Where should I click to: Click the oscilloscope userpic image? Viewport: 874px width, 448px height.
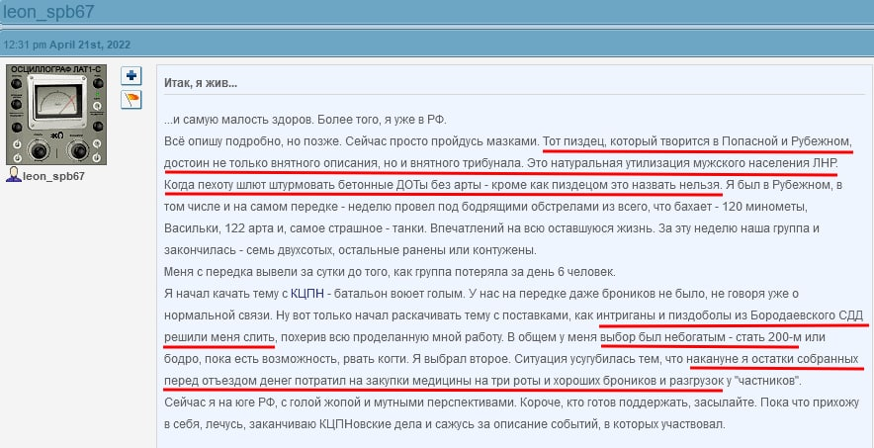(x=56, y=115)
